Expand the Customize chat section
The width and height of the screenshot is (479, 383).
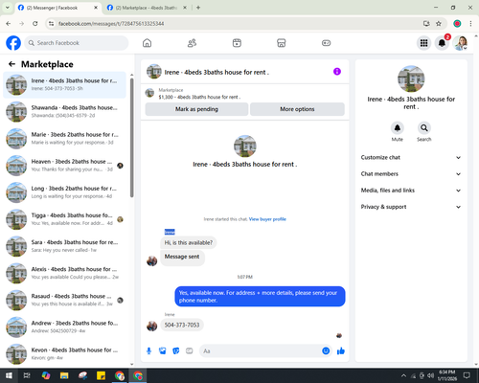coord(411,157)
